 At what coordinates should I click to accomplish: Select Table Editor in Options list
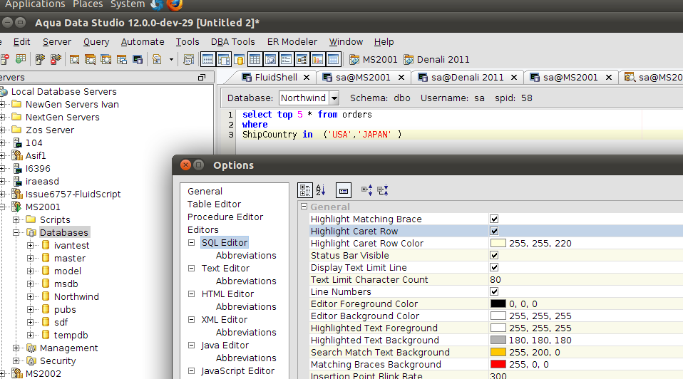click(214, 204)
